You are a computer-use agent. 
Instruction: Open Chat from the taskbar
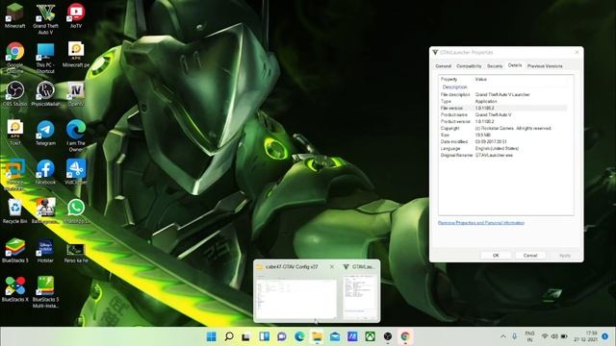click(282, 336)
